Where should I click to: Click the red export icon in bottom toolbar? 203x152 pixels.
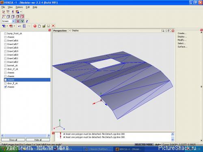[x=11, y=26]
